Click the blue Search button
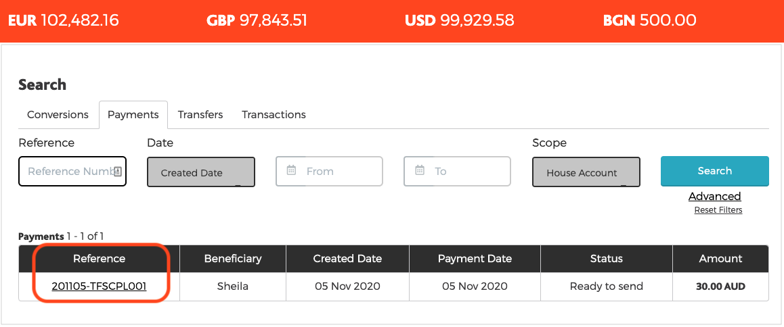The height and width of the screenshot is (327, 784). click(x=714, y=171)
